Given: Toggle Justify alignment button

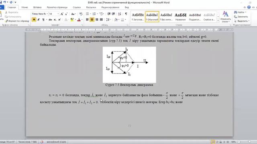Looking at the screenshot, I should tap(101, 20).
